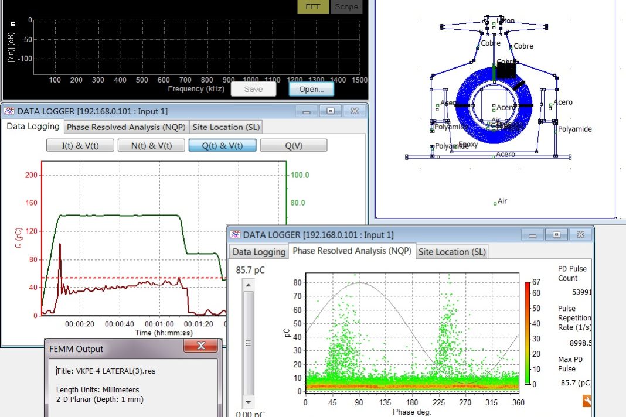
Task: Show the N(t) & V(t) graph
Action: (151, 145)
